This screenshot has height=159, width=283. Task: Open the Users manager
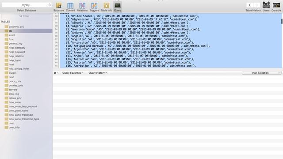266,7
